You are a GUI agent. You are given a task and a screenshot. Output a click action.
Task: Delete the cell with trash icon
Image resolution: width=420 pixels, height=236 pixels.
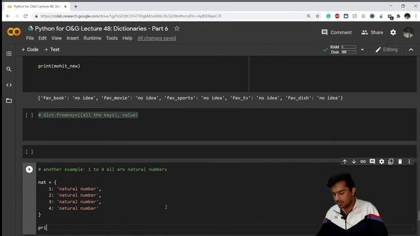[400, 162]
